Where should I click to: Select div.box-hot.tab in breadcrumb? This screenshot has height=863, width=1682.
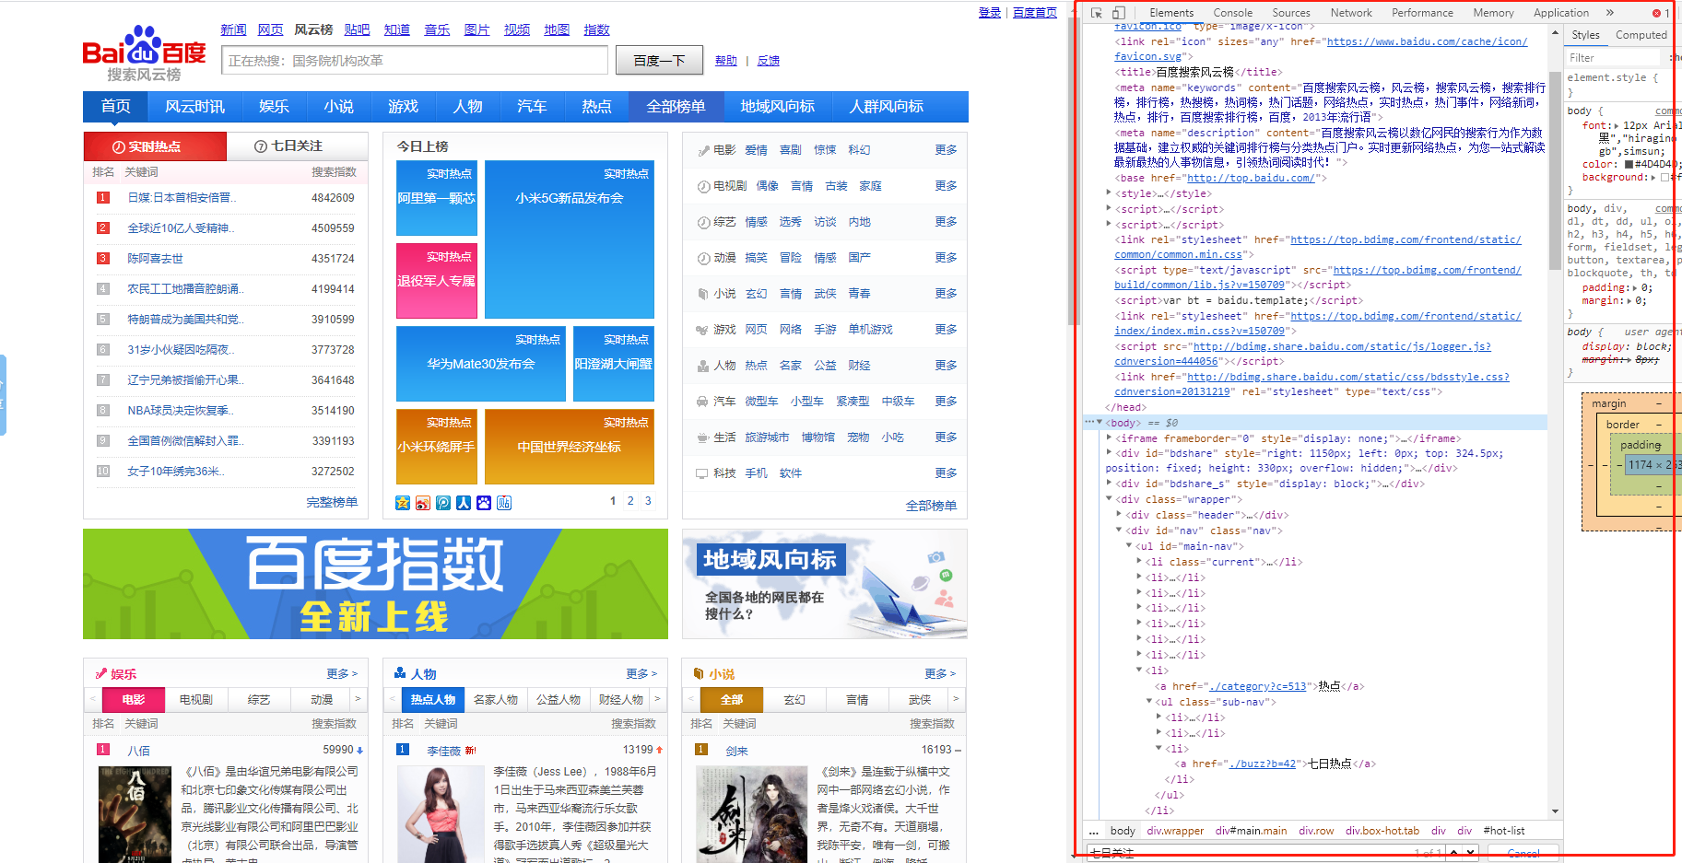[x=1382, y=831]
